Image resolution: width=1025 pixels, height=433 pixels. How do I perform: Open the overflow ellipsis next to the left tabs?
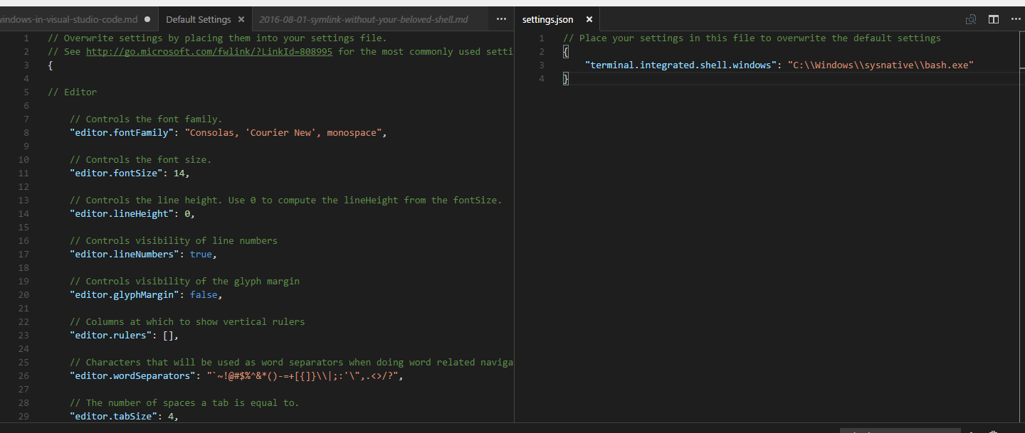(501, 20)
